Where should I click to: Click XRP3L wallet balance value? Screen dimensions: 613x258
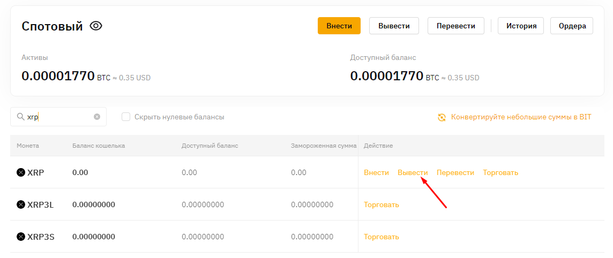94,204
